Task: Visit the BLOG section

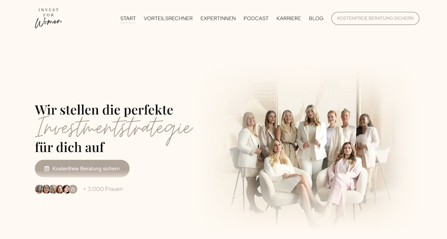Action: click(x=316, y=18)
